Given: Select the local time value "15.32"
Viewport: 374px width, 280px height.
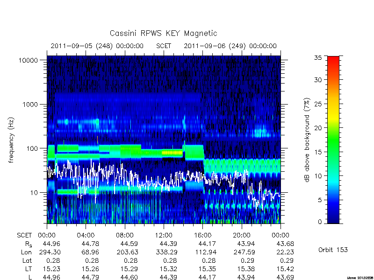Looking at the screenshot, I should click(168, 269).
